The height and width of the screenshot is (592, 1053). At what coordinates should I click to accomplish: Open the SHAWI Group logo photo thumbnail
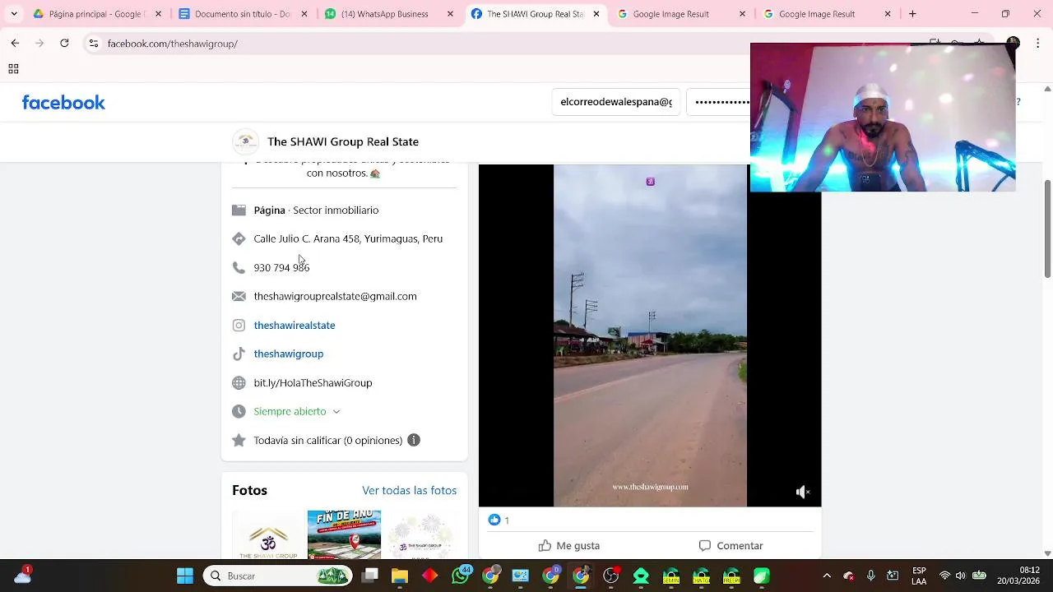pos(268,534)
